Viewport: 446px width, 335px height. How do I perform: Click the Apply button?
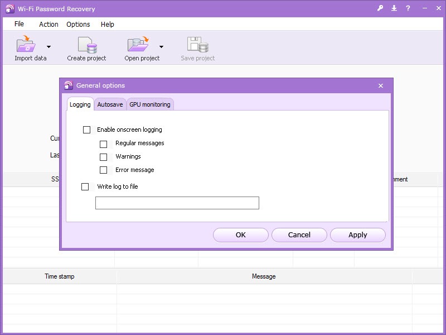pyautogui.click(x=358, y=235)
